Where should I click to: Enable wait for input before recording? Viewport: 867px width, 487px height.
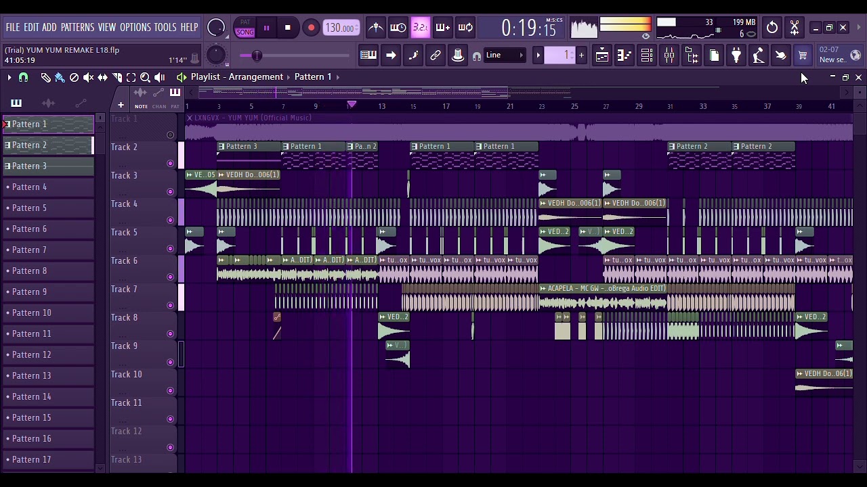(x=398, y=28)
